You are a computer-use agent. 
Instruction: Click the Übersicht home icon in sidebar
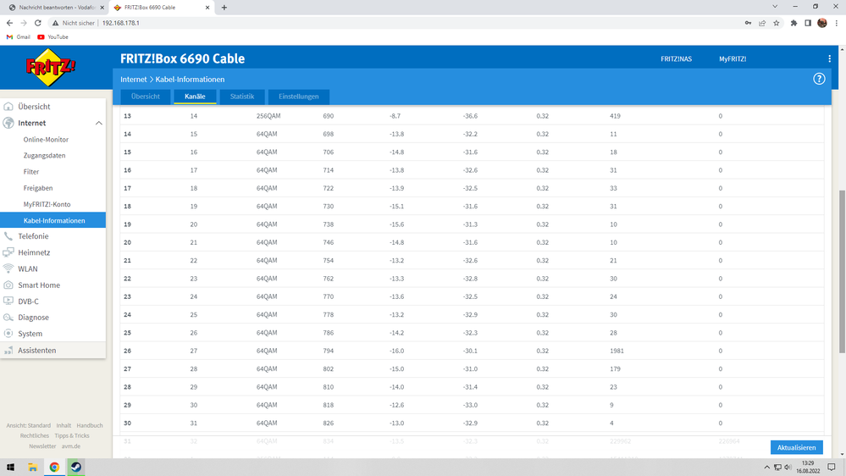tap(8, 107)
